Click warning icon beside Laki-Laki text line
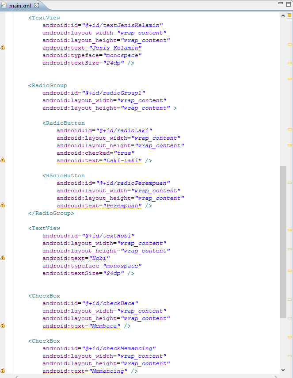This screenshot has height=378, width=293. click(3, 160)
